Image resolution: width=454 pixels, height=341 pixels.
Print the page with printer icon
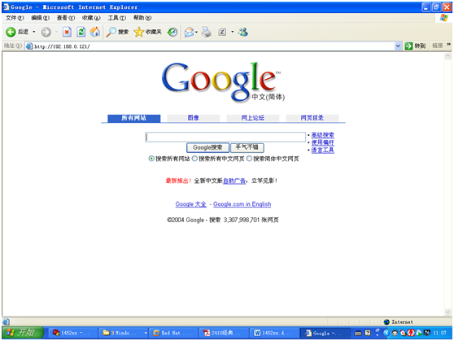pyautogui.click(x=206, y=32)
